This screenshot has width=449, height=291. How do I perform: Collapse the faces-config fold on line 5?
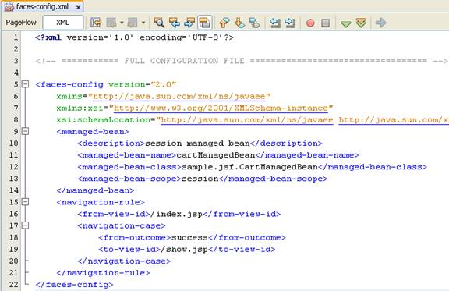click(x=26, y=84)
